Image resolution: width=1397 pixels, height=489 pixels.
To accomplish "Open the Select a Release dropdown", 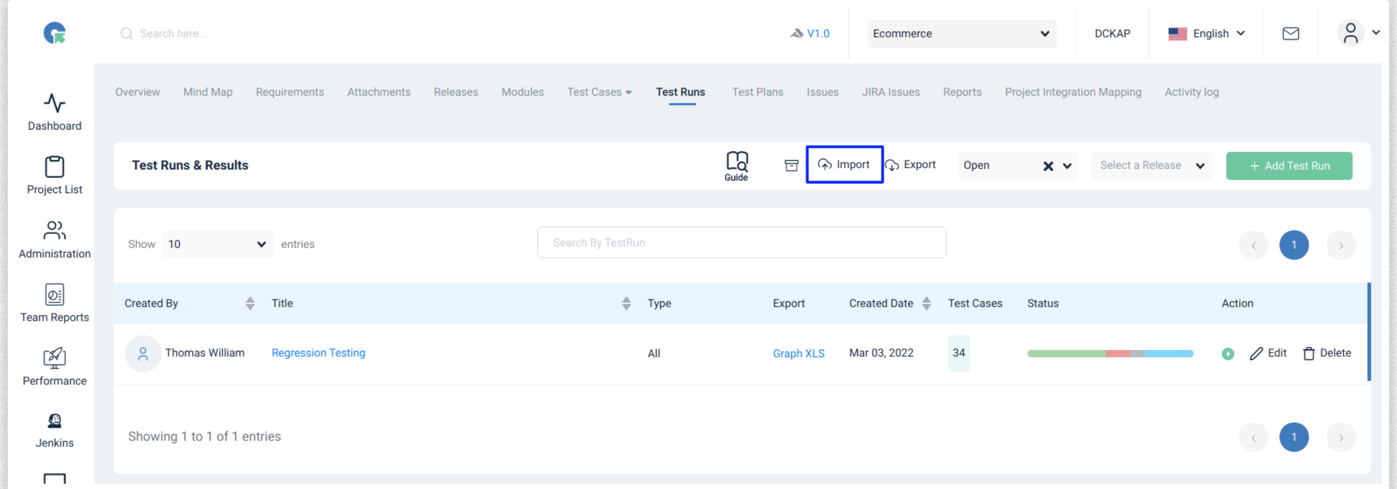I will (1152, 165).
